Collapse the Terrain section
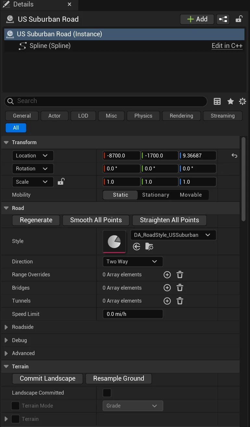250x427 pixels. click(x=6, y=367)
